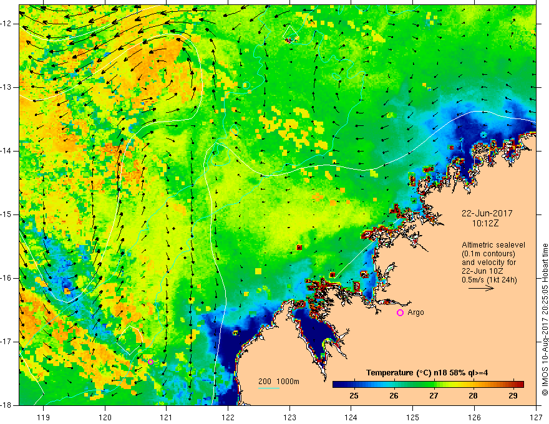Click the longitude axis label '126'
Image resolution: width=549 pixels, height=424 pixels.
[x=474, y=417]
